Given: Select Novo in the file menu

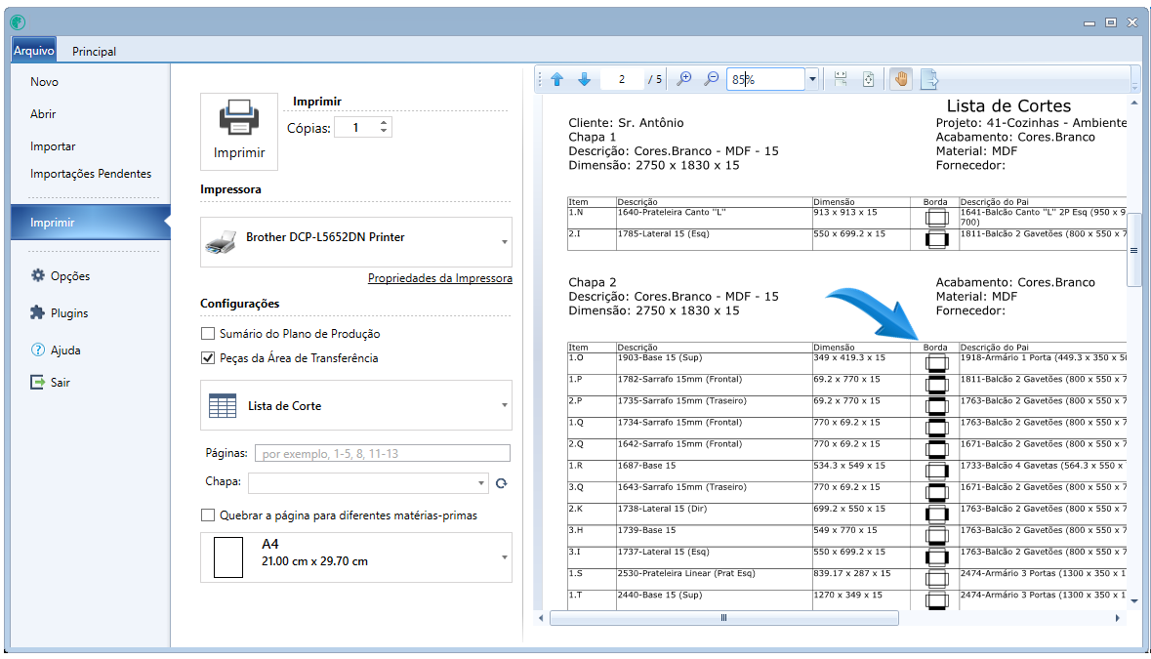Looking at the screenshot, I should click(44, 81).
